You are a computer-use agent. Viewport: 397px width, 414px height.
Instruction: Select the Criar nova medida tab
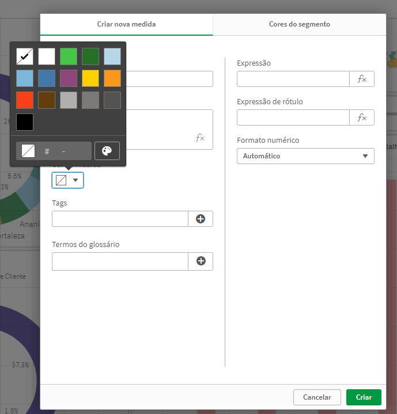point(127,24)
